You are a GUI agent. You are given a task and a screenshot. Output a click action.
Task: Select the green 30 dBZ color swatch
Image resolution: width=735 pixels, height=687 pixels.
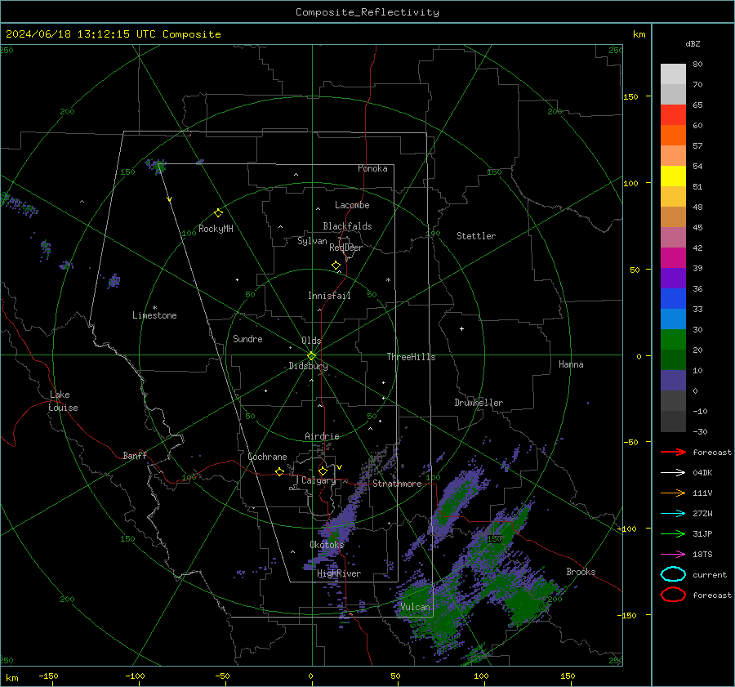[x=673, y=340]
